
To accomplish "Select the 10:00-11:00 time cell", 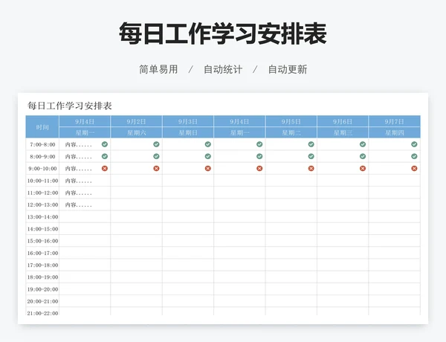I will point(42,181).
